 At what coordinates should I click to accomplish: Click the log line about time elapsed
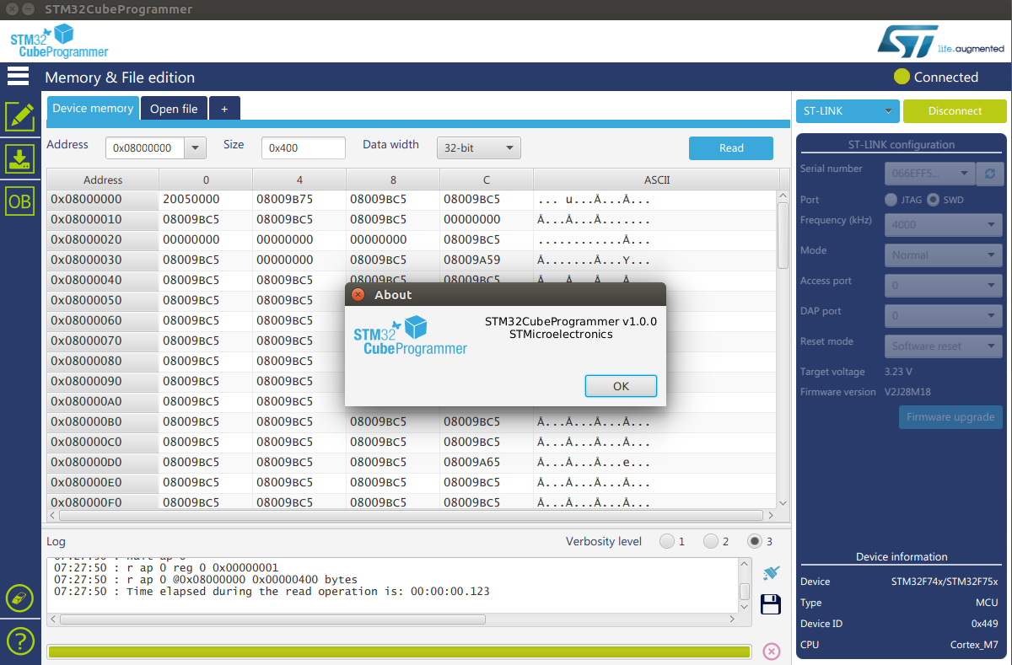click(x=272, y=592)
